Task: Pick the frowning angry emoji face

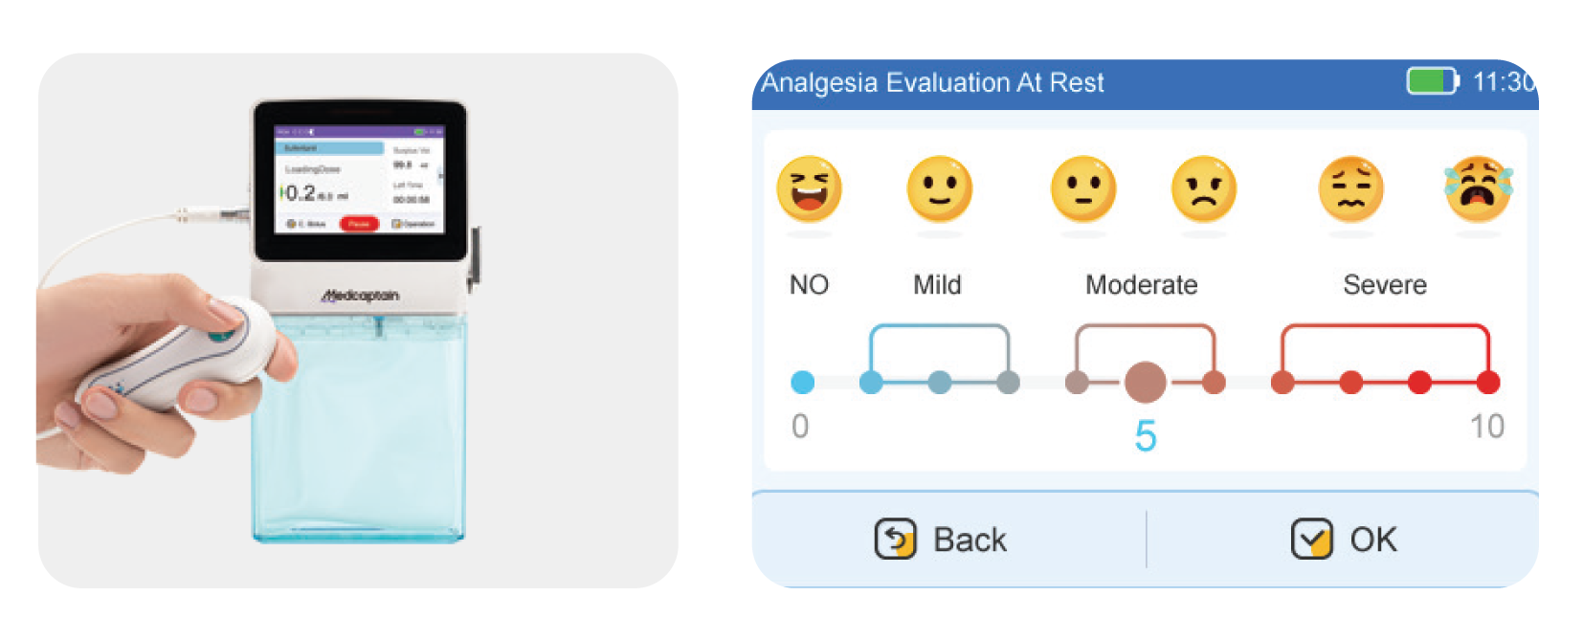Action: (1204, 188)
